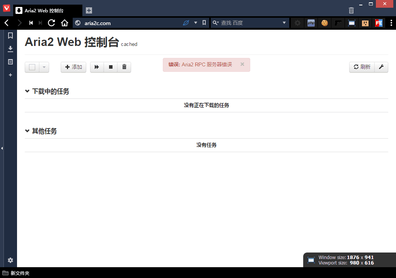Open a new tab with plus button
This screenshot has height=278, width=396.
pyautogui.click(x=89, y=10)
